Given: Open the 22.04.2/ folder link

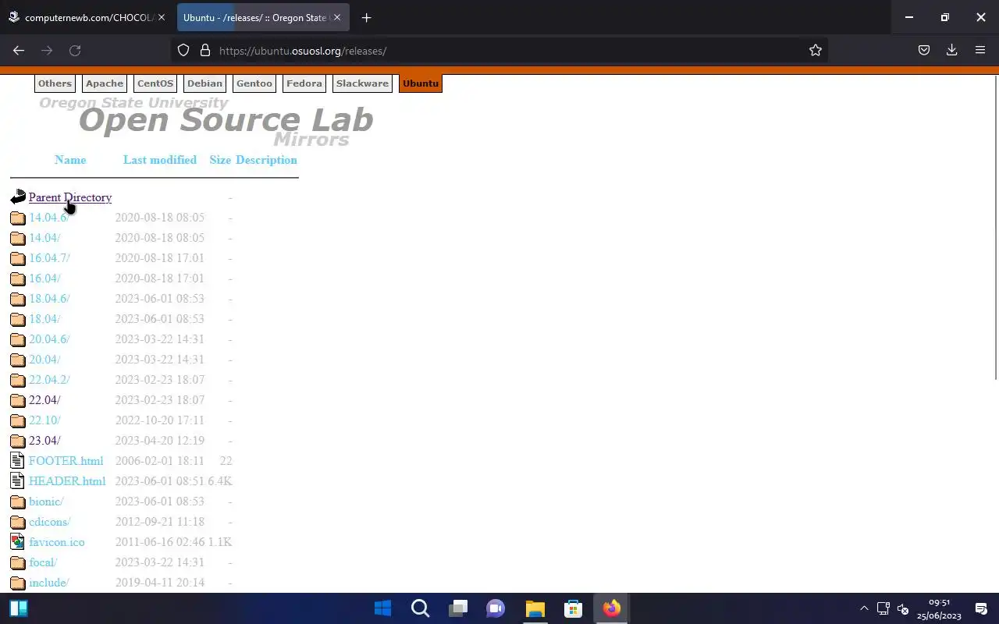Looking at the screenshot, I should point(49,380).
